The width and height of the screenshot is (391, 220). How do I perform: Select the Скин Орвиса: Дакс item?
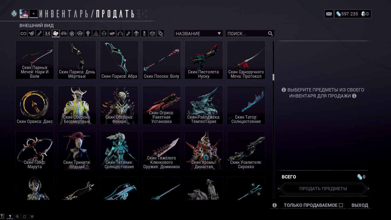[x=35, y=105]
